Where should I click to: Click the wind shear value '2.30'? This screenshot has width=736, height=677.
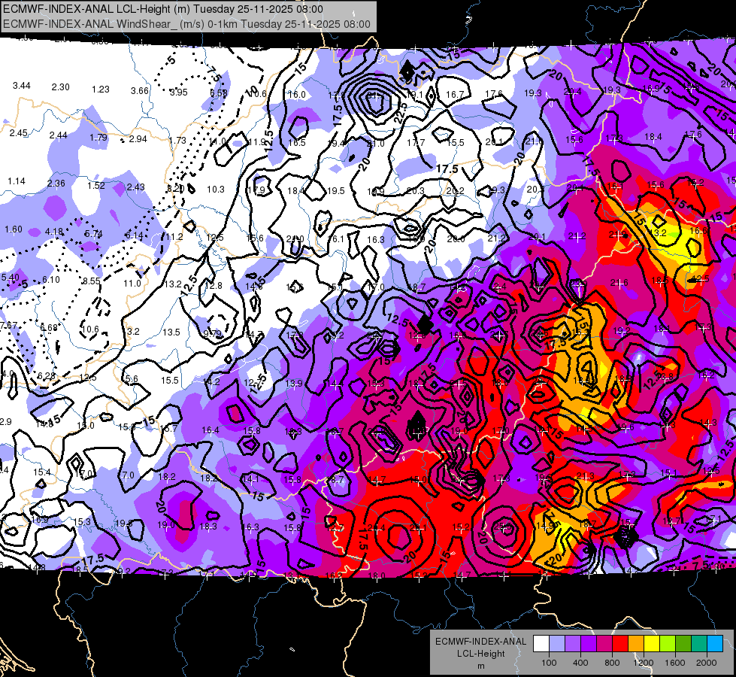(x=61, y=87)
